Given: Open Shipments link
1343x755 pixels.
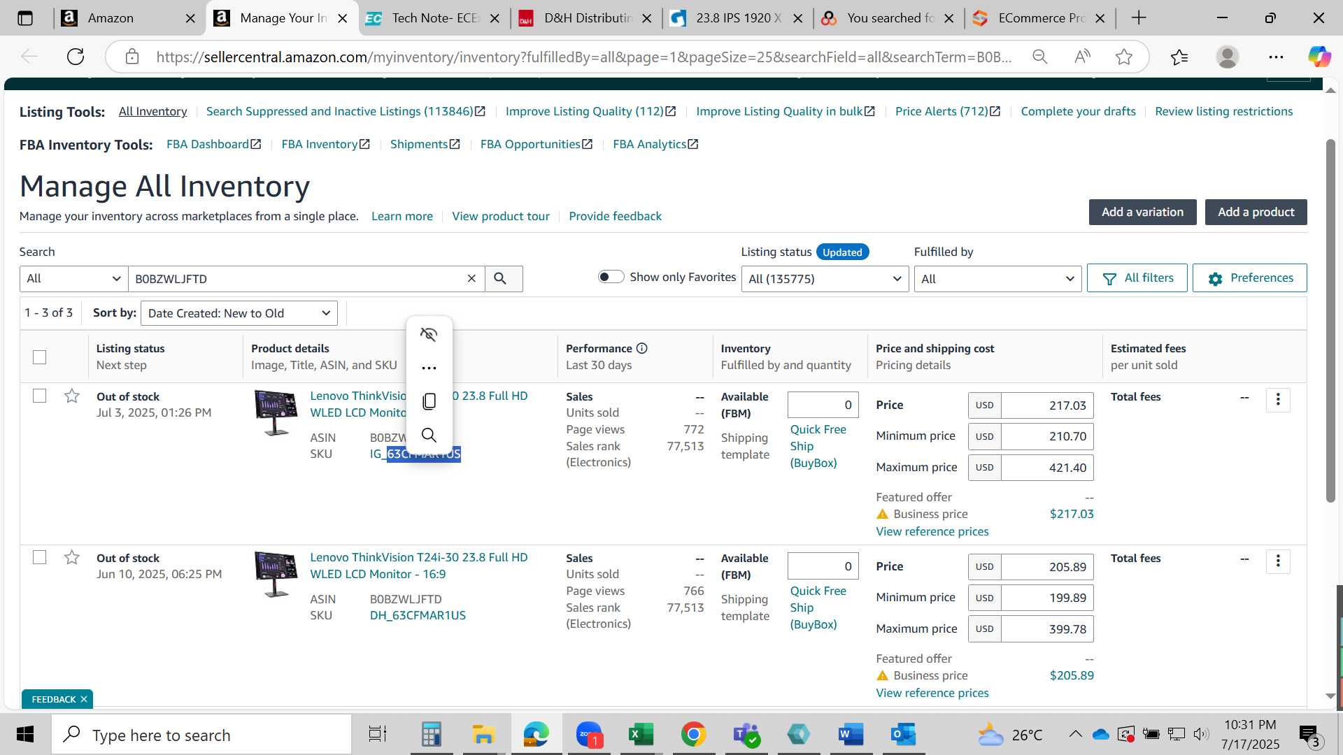Looking at the screenshot, I should 425,144.
